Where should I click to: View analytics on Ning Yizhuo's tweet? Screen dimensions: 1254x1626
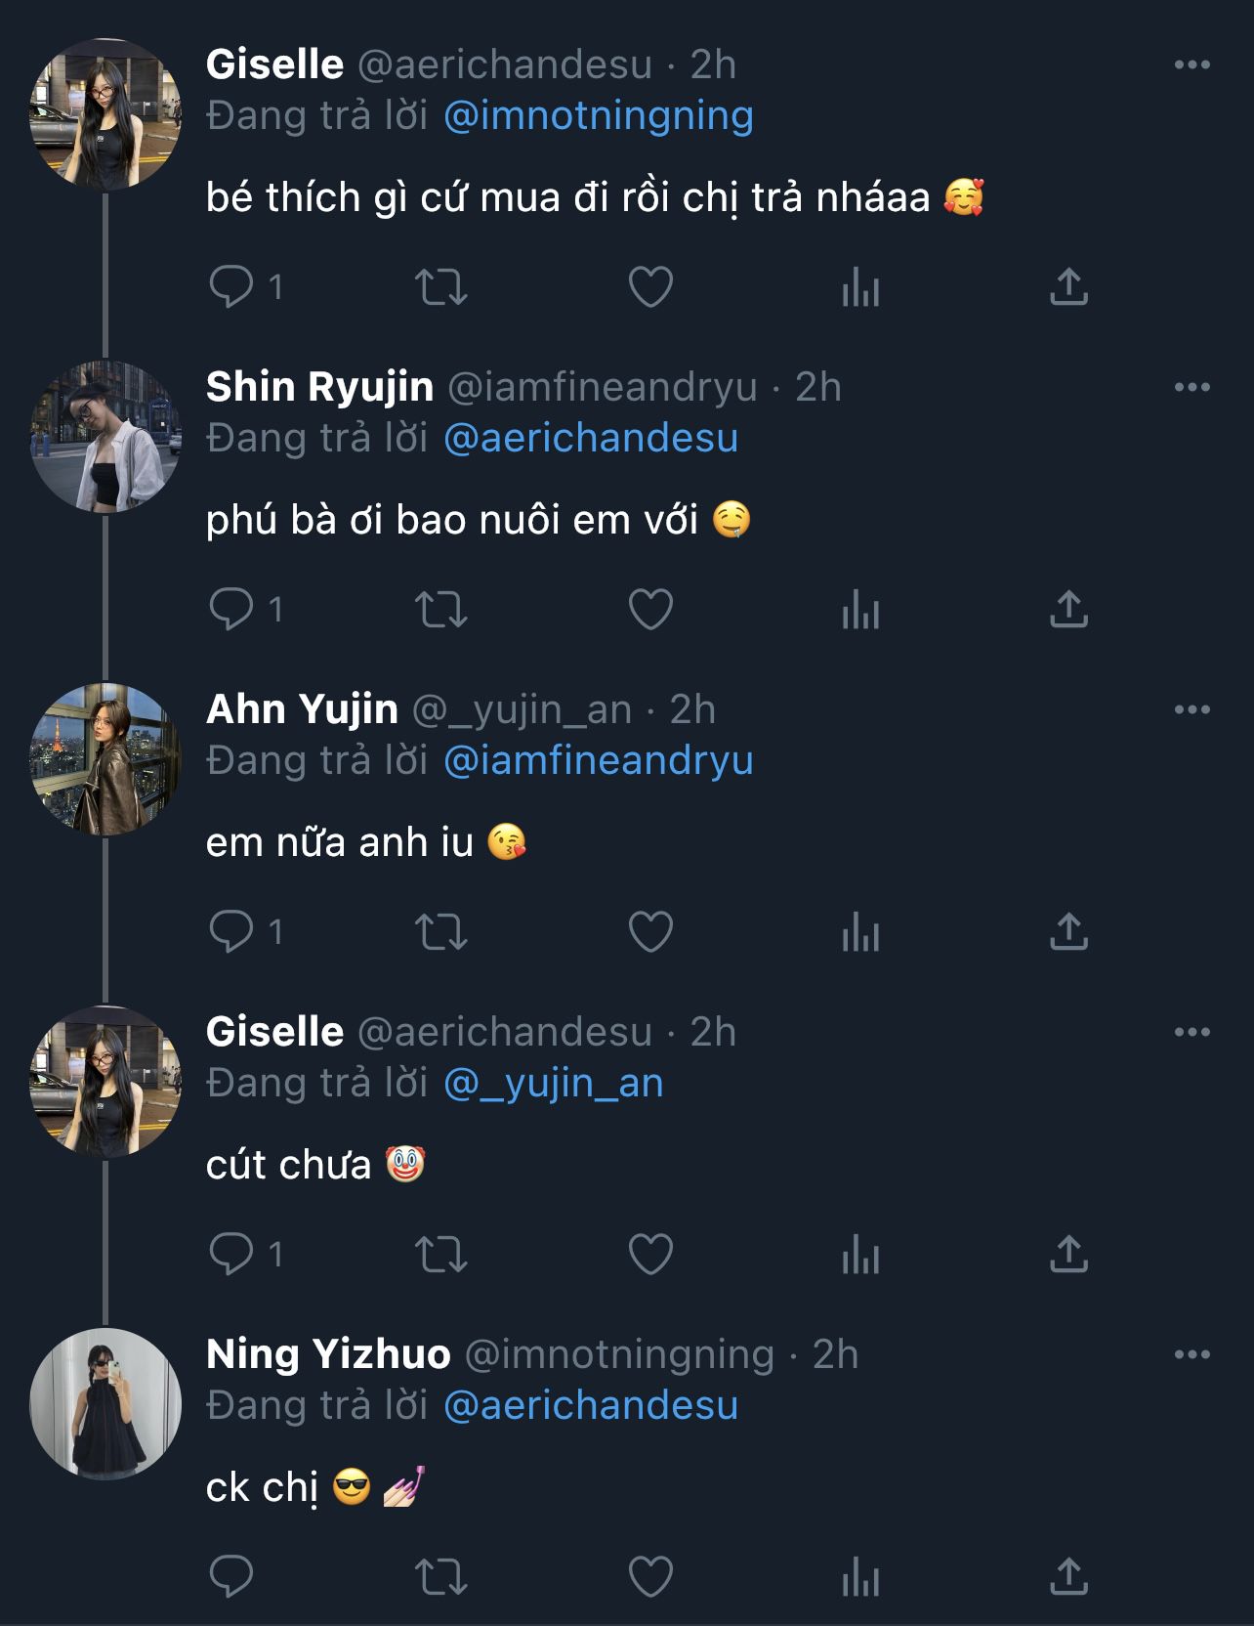[860, 1576]
